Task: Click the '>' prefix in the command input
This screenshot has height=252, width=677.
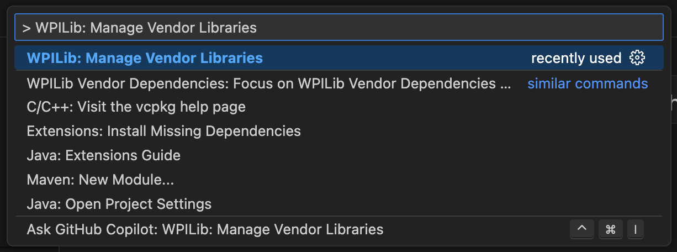Action: [x=26, y=28]
